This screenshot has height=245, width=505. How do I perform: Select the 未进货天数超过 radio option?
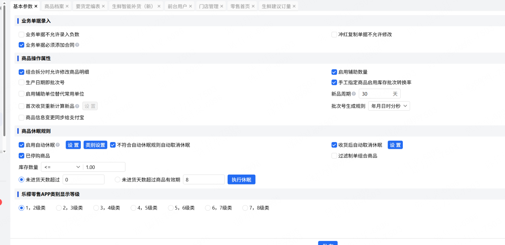click(21, 180)
